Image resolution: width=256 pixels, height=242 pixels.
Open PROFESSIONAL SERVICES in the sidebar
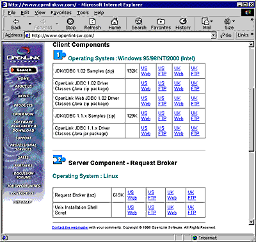click(x=23, y=147)
